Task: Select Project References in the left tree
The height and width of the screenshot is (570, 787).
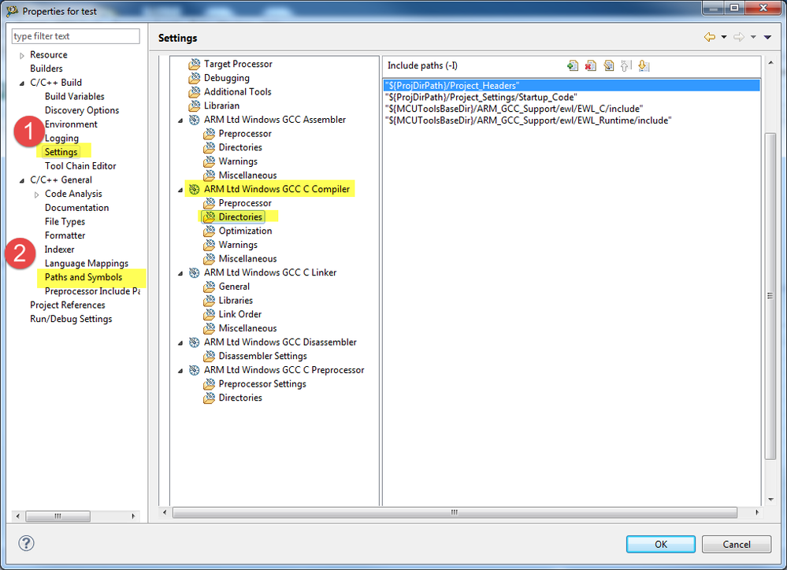Action: [67, 305]
